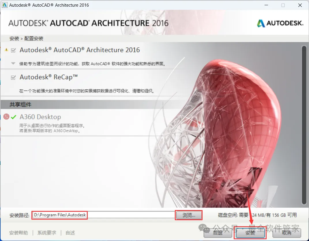Close the installer window
Screen dimensions: 309x241
click(300, 5)
